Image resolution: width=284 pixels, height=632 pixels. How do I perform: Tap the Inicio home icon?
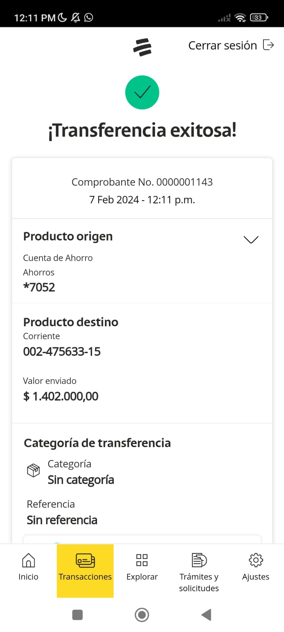28,560
